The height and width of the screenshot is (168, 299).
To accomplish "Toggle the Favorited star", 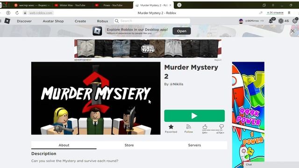I will pos(171,129).
